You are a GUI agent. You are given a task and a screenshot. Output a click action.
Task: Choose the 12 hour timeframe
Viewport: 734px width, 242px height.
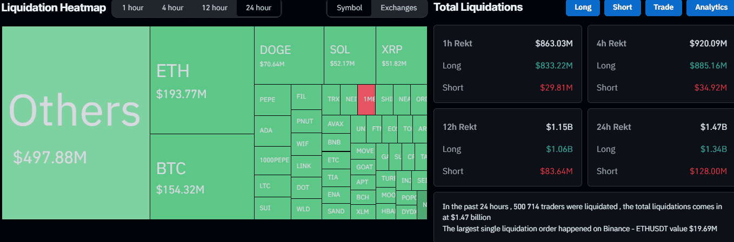tap(215, 8)
